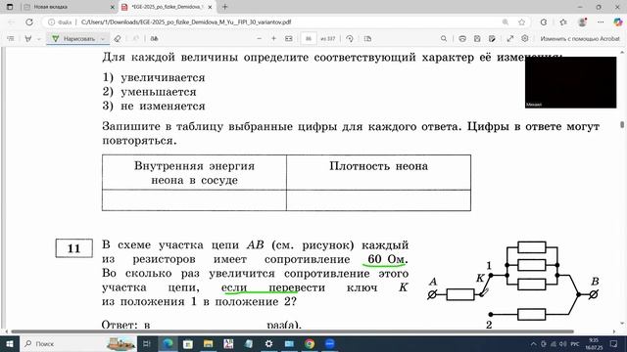
Task: Open the taskbar clock and date
Action: pyautogui.click(x=594, y=343)
